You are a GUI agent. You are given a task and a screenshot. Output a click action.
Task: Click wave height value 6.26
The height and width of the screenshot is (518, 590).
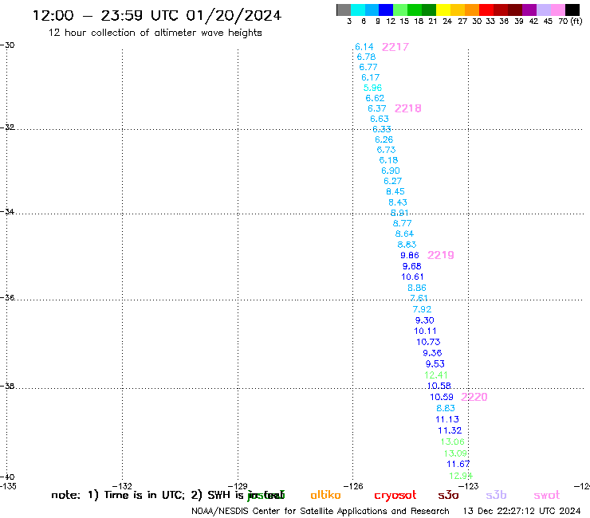click(383, 139)
